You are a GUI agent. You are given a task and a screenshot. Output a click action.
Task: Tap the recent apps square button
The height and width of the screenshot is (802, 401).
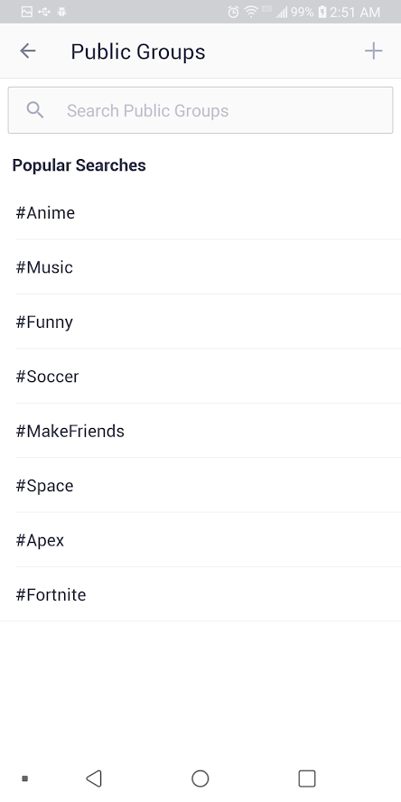pos(307,779)
